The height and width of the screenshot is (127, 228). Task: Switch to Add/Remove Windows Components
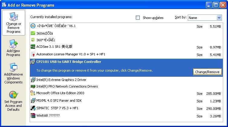(13, 74)
